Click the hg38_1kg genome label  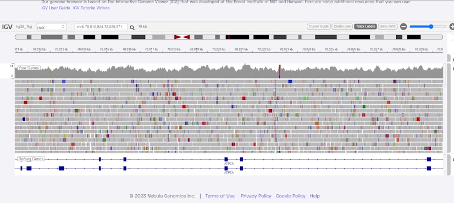click(x=24, y=26)
